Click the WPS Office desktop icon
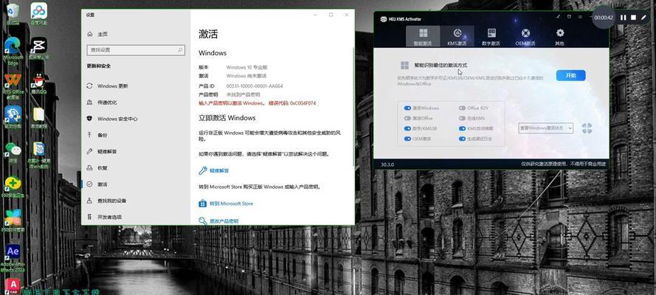Image resolution: width=656 pixels, height=295 pixels. pos(13,86)
